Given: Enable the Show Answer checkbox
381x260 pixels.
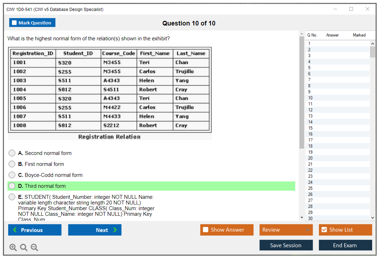Looking at the screenshot, I should pyautogui.click(x=206, y=230).
